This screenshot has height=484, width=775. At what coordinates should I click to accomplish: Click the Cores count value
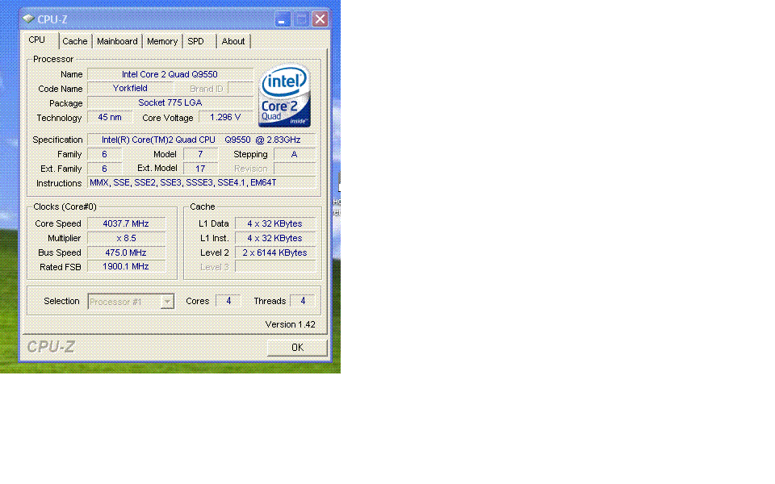pyautogui.click(x=228, y=301)
